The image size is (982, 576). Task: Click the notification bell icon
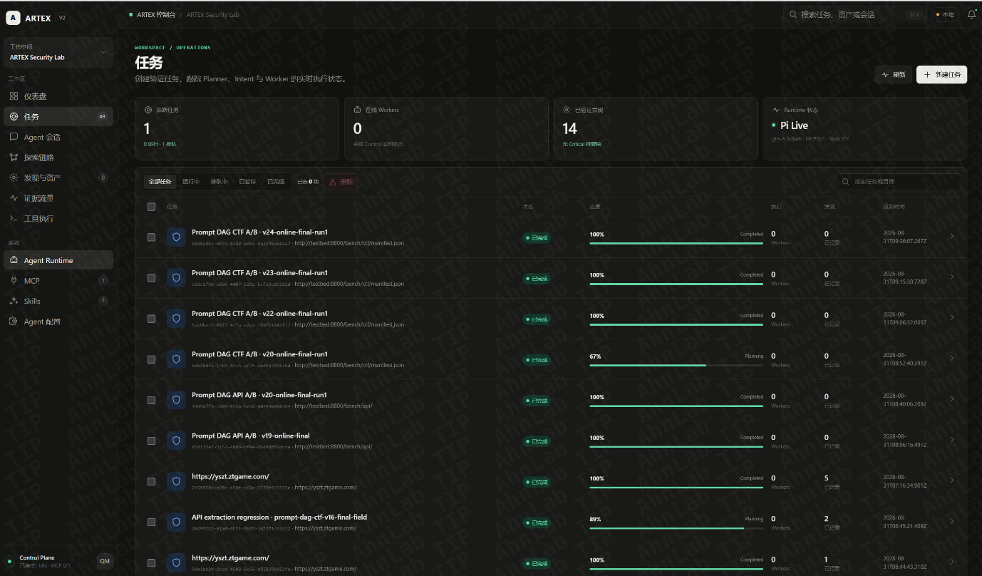(972, 15)
